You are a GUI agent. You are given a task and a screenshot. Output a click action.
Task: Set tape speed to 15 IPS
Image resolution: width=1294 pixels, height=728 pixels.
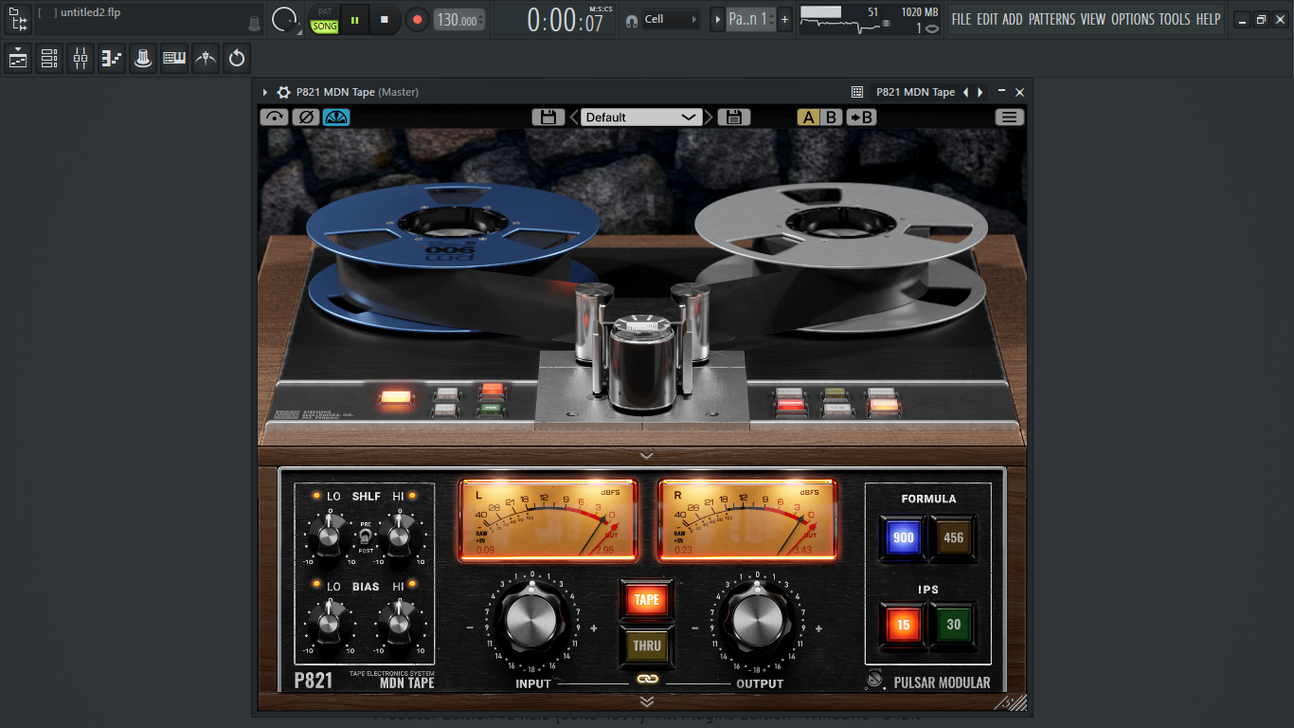point(903,625)
